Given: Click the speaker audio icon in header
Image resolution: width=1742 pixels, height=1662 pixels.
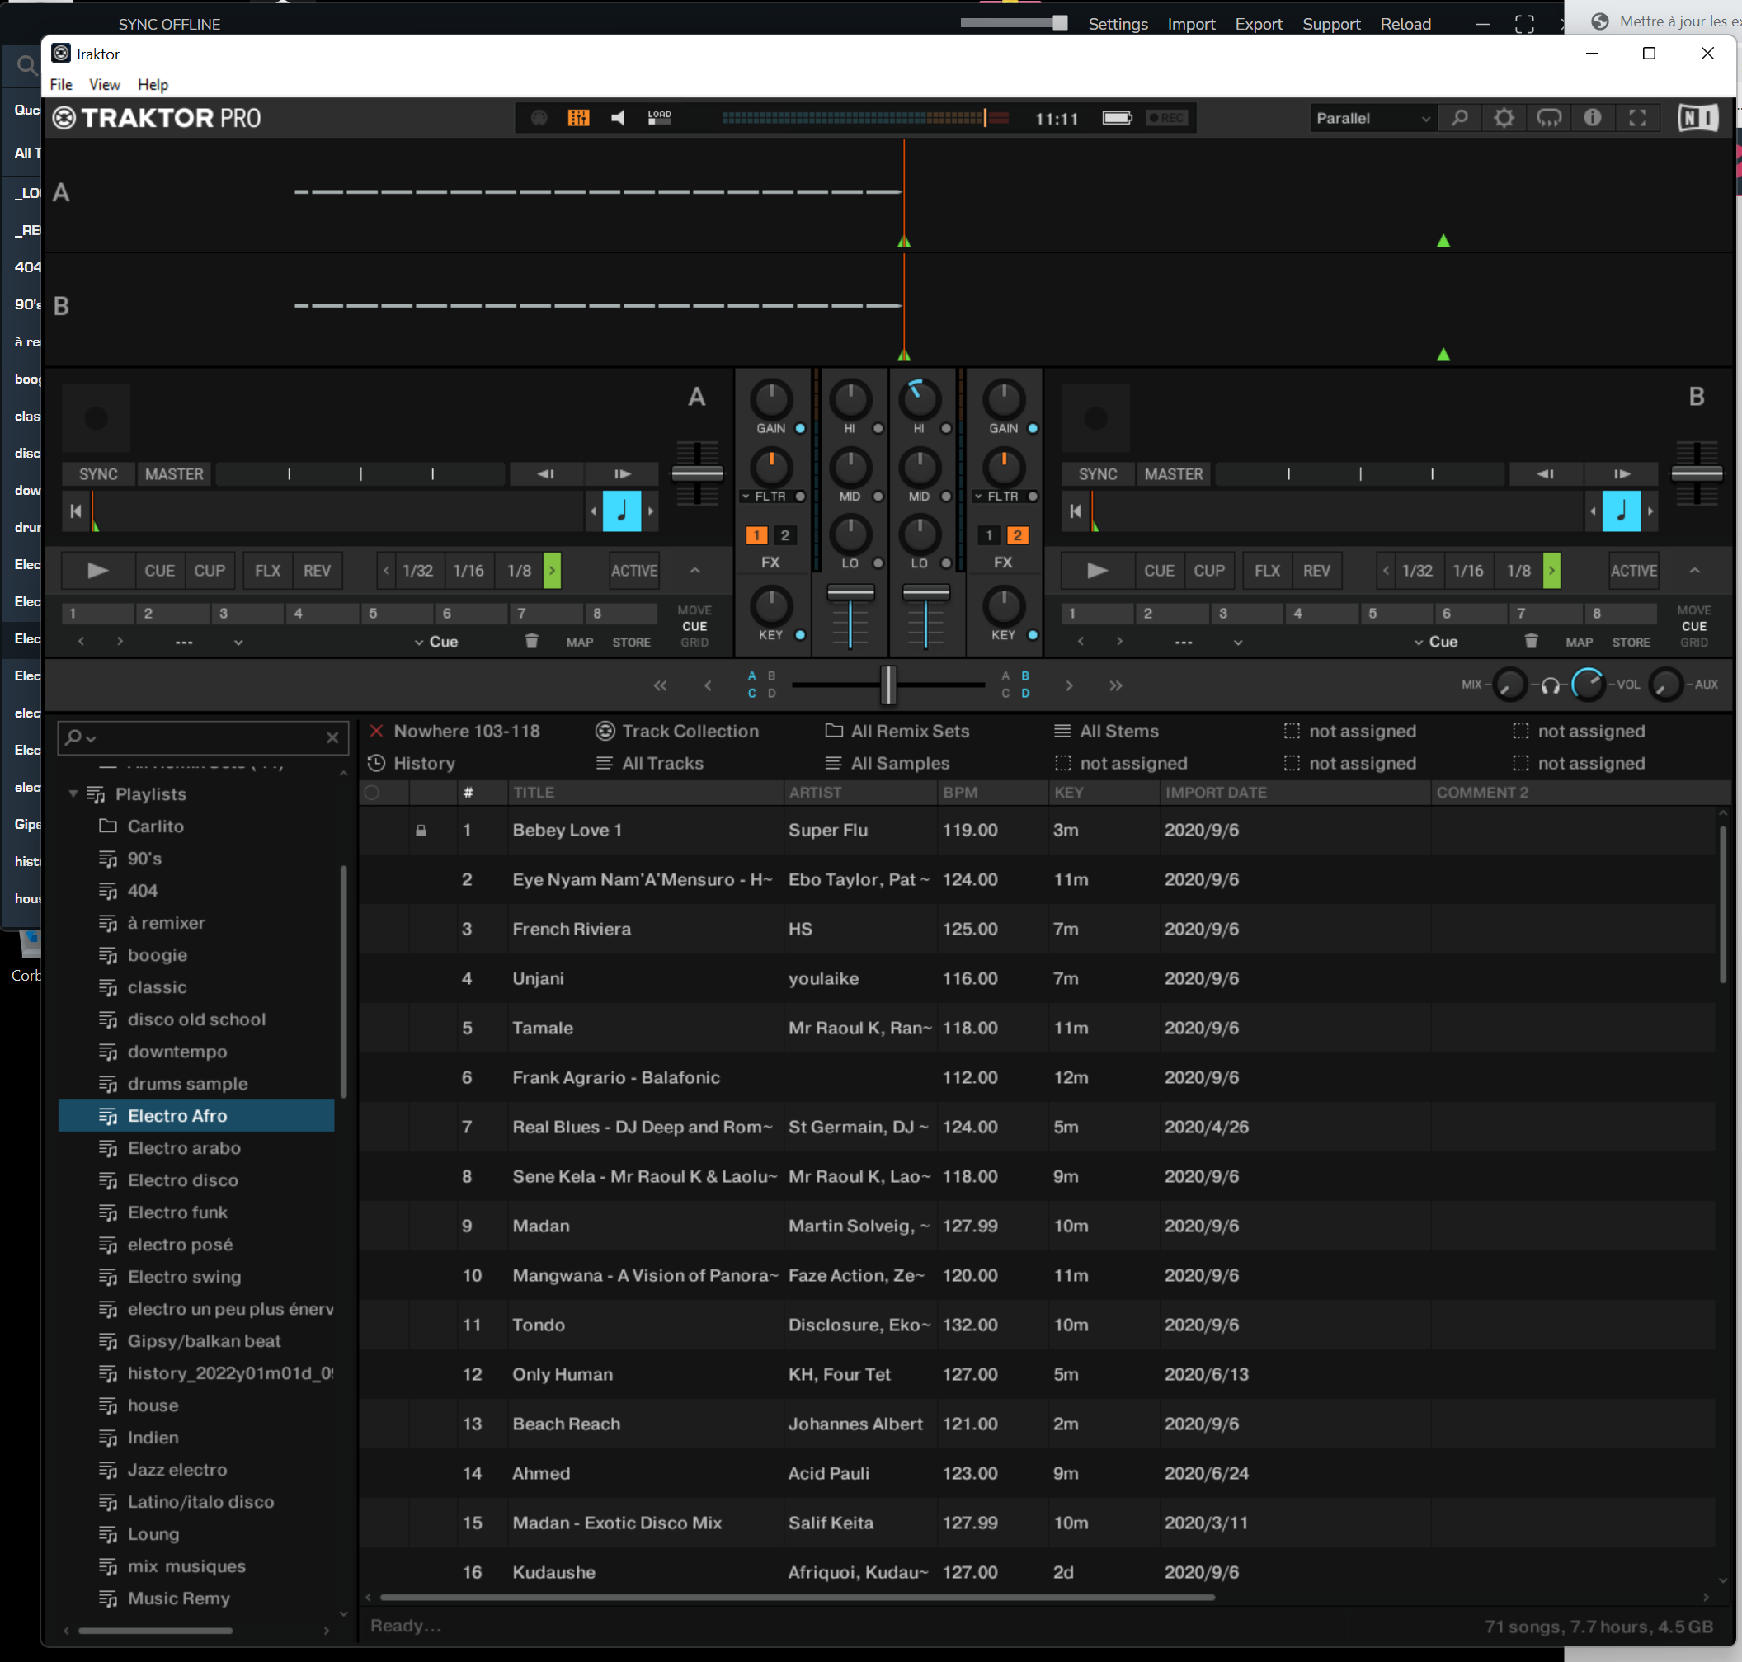Looking at the screenshot, I should [618, 118].
